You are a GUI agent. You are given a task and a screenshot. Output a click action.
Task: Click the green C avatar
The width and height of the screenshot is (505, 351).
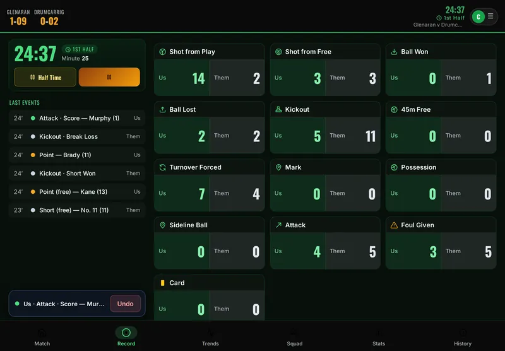(478, 17)
